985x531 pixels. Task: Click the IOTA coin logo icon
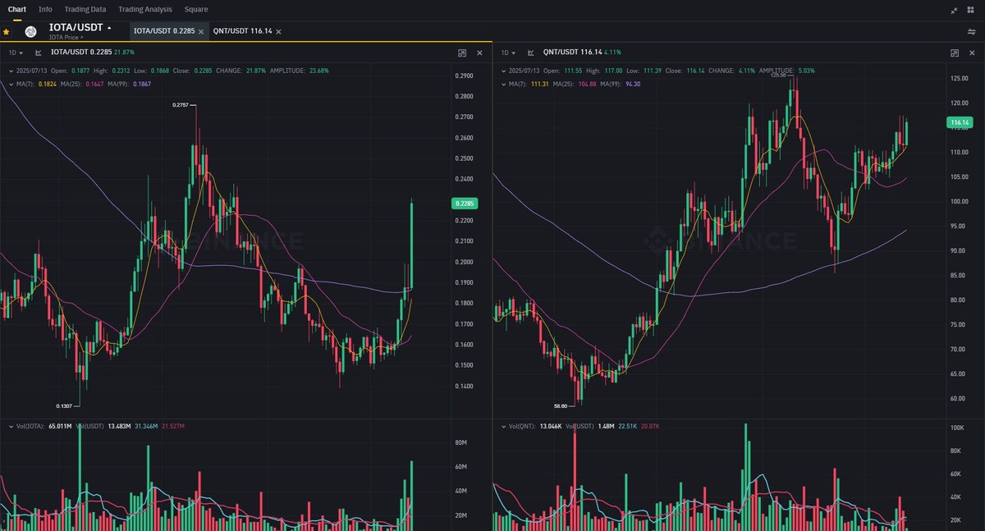coord(30,31)
